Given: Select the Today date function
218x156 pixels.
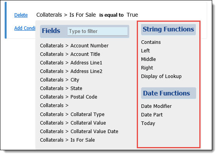Looking at the screenshot, I should click(148, 123).
